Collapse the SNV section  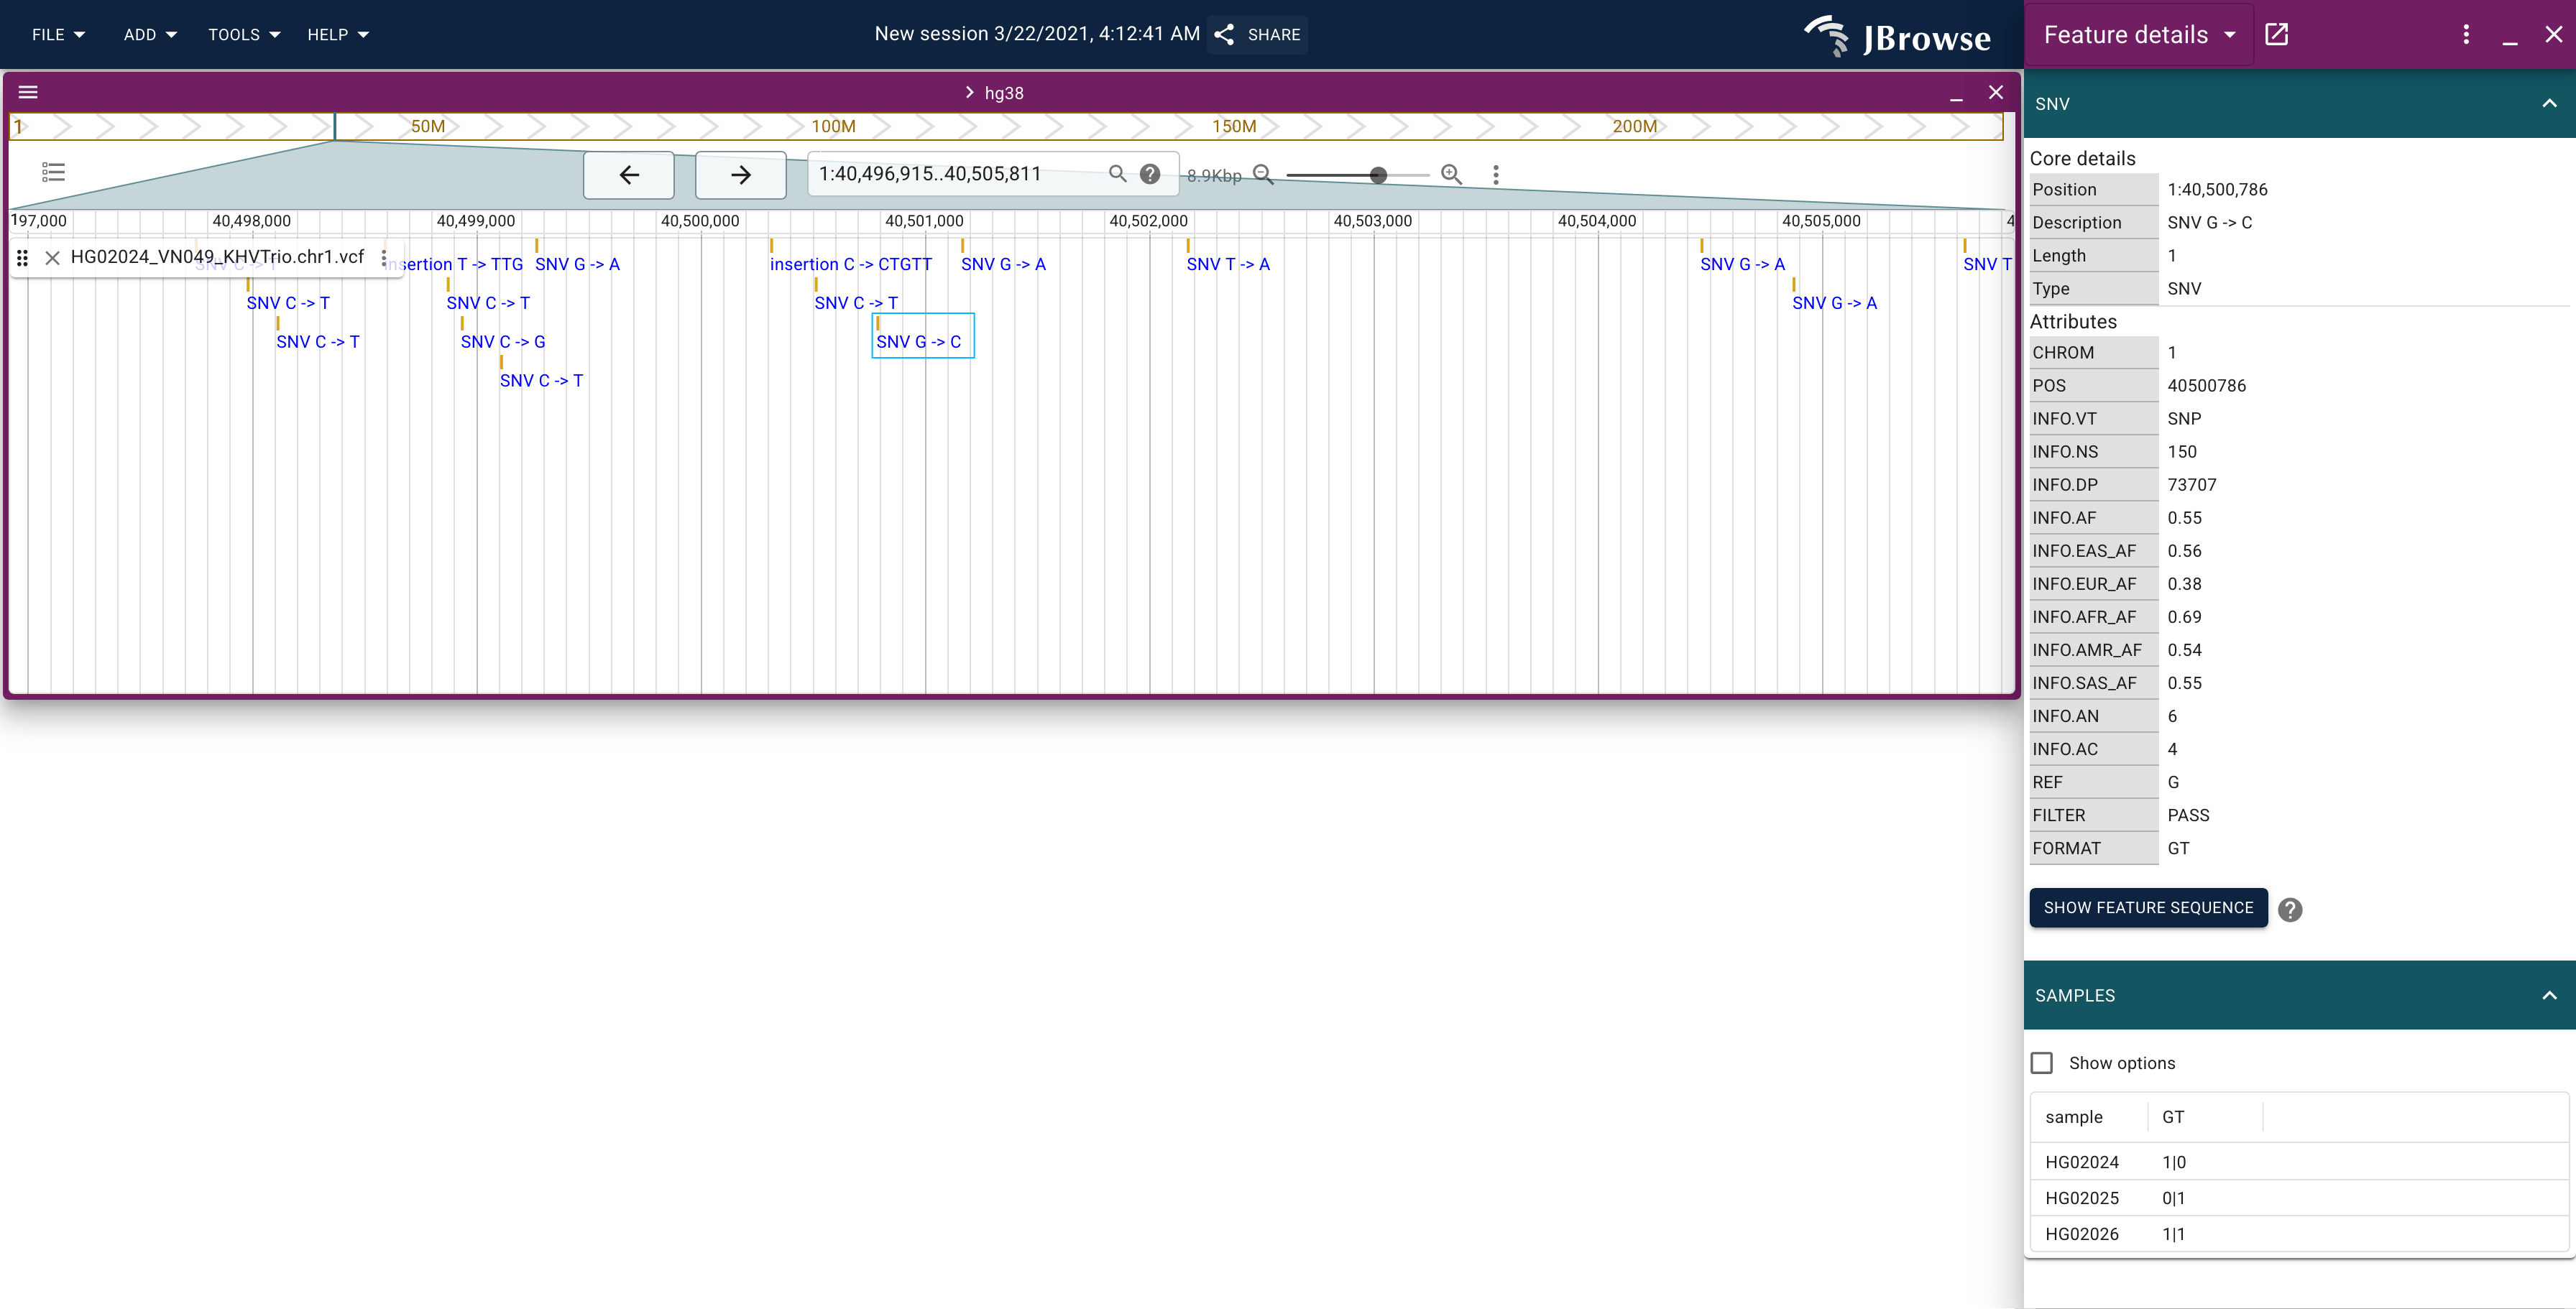pyautogui.click(x=2549, y=104)
